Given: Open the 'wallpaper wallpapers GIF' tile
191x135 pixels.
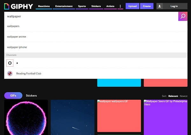Looking at the screenshot, I should 119,116.
